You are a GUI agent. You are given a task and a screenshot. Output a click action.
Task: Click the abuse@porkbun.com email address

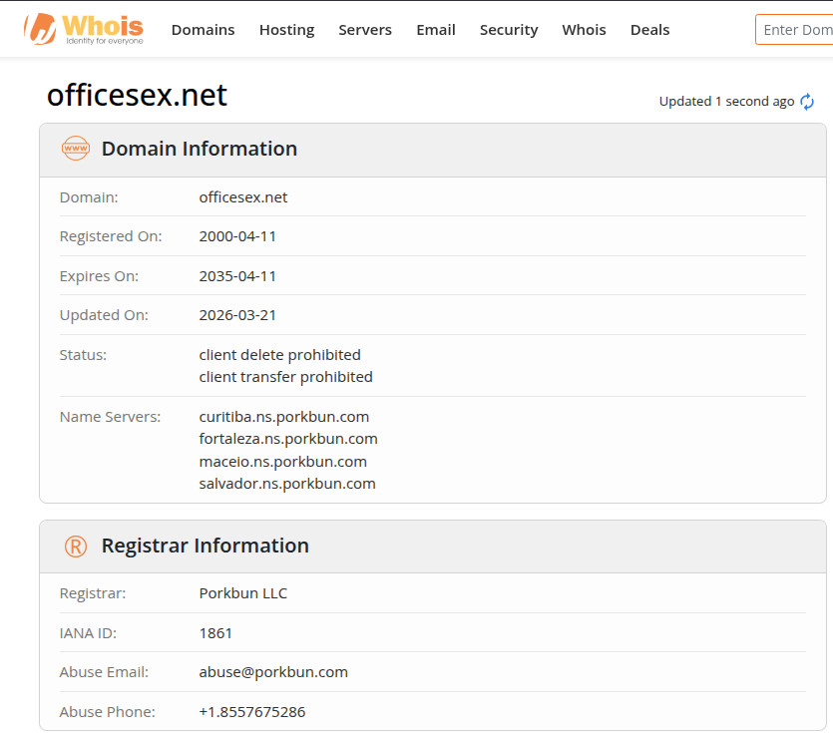(273, 672)
